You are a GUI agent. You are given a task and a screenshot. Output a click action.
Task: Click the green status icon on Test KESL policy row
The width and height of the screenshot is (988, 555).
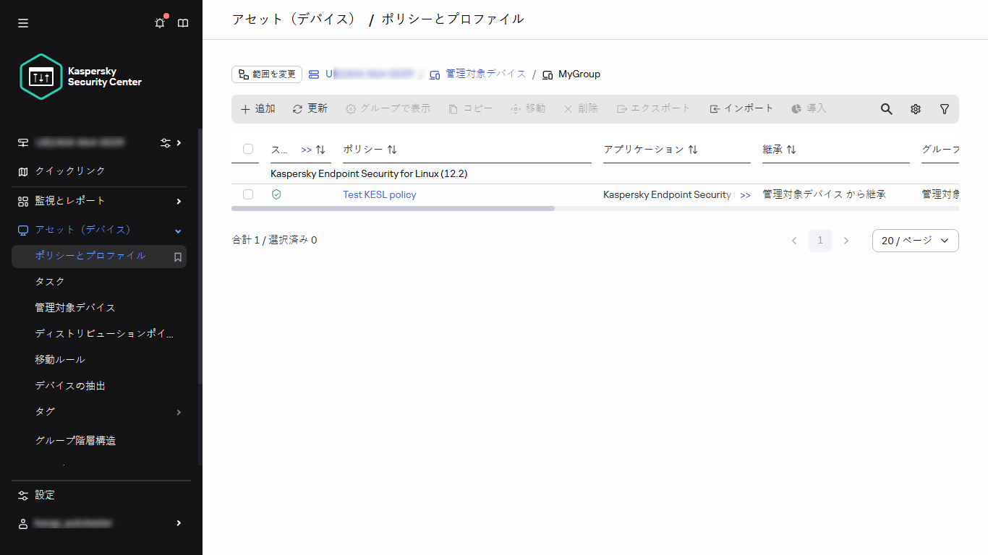point(276,194)
